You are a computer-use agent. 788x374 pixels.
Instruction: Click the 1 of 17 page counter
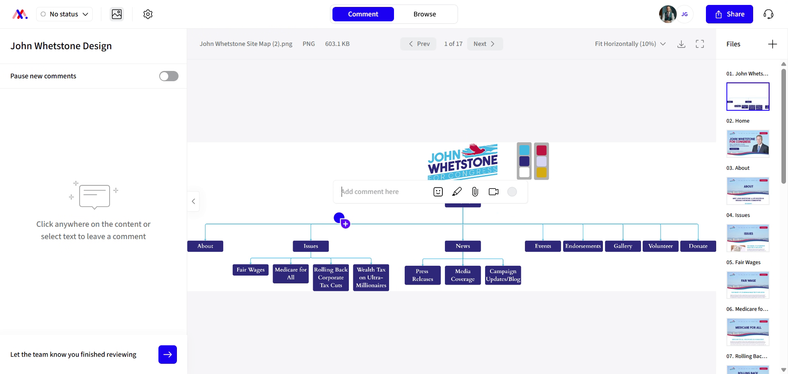[x=453, y=44]
